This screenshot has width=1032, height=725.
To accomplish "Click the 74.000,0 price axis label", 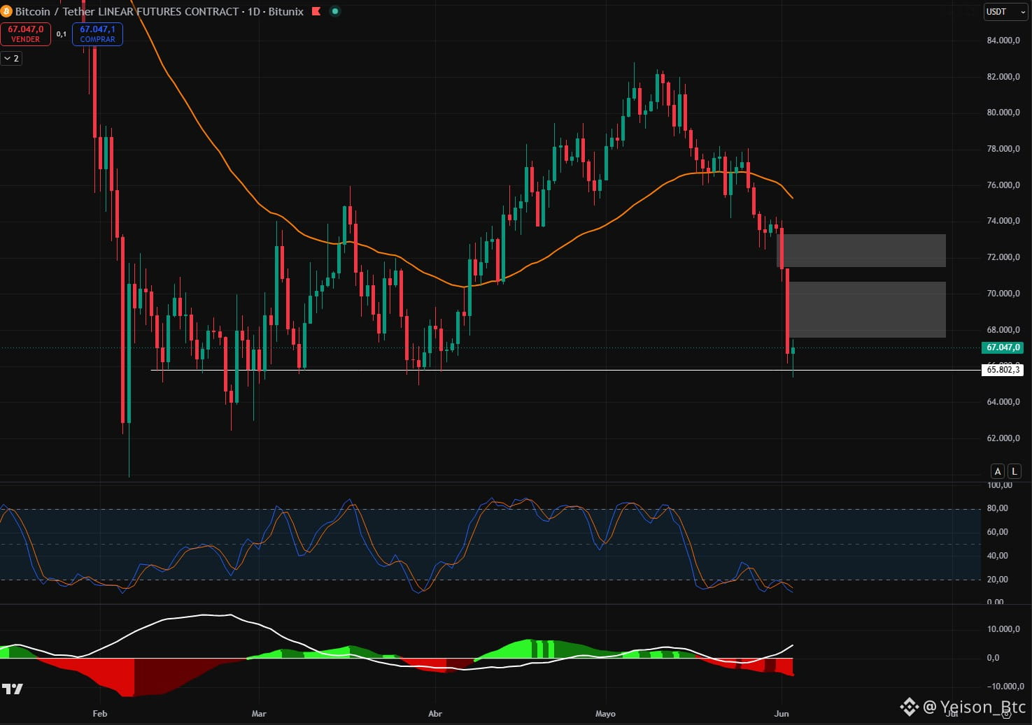I will click(1003, 221).
